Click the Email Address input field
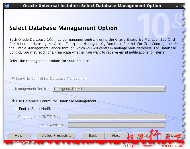 pyautogui.click(x=117, y=125)
